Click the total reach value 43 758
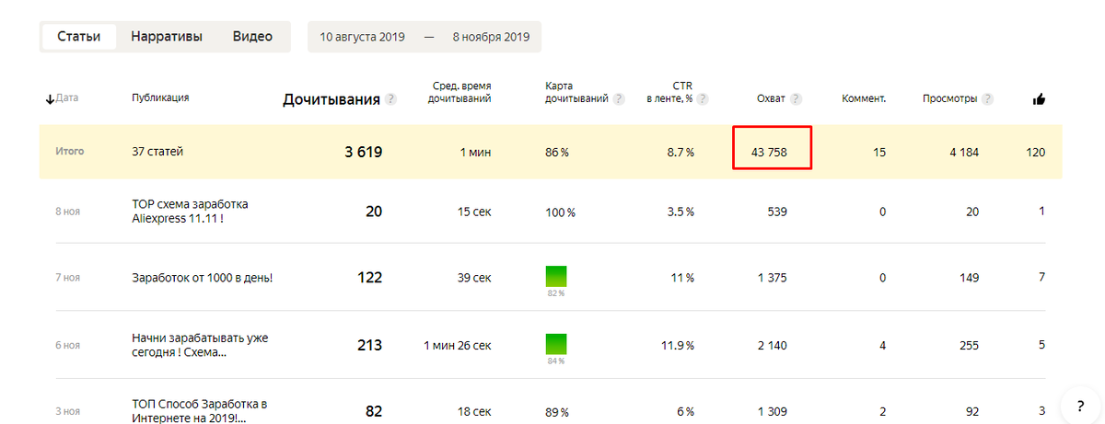1105x424 pixels. point(769,152)
